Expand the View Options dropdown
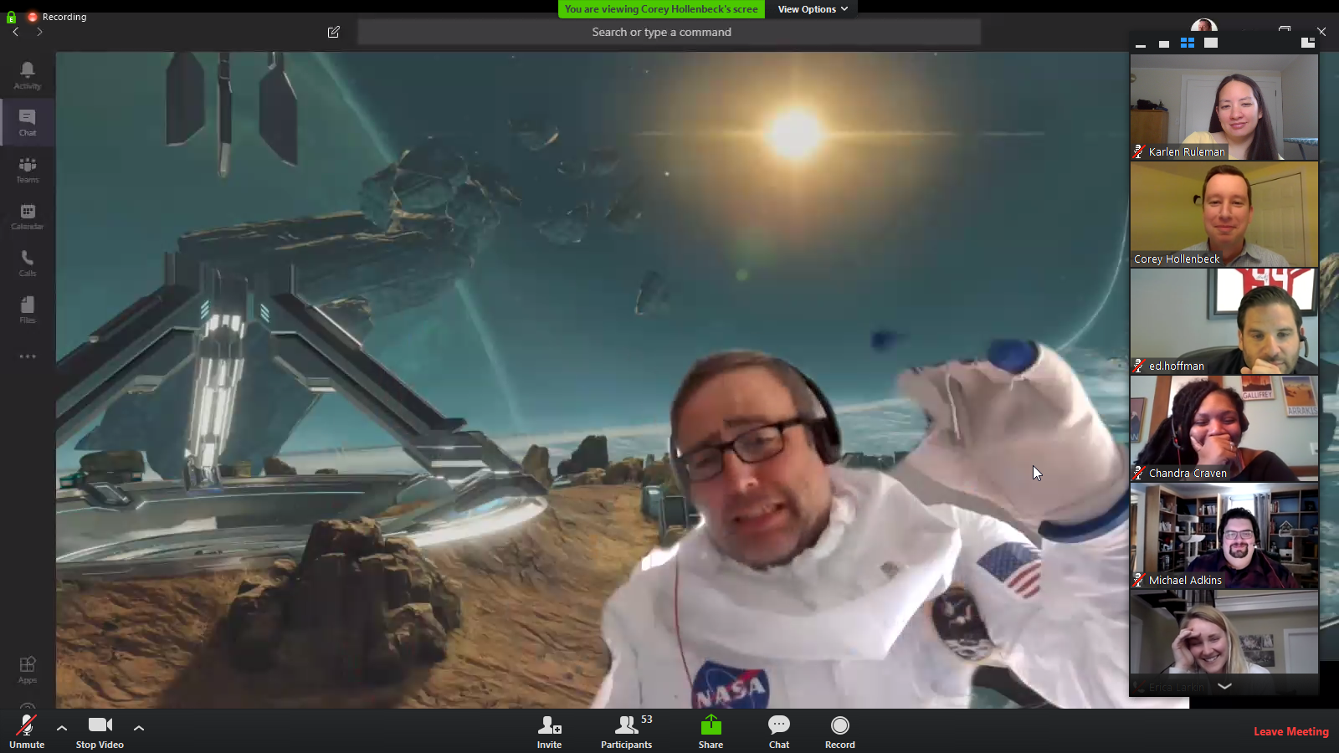The height and width of the screenshot is (753, 1339). coord(812,9)
